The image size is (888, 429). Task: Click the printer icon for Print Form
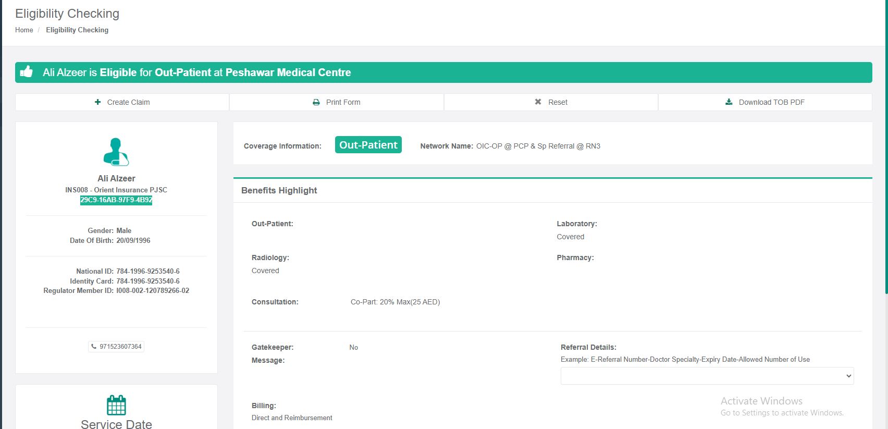pos(316,102)
